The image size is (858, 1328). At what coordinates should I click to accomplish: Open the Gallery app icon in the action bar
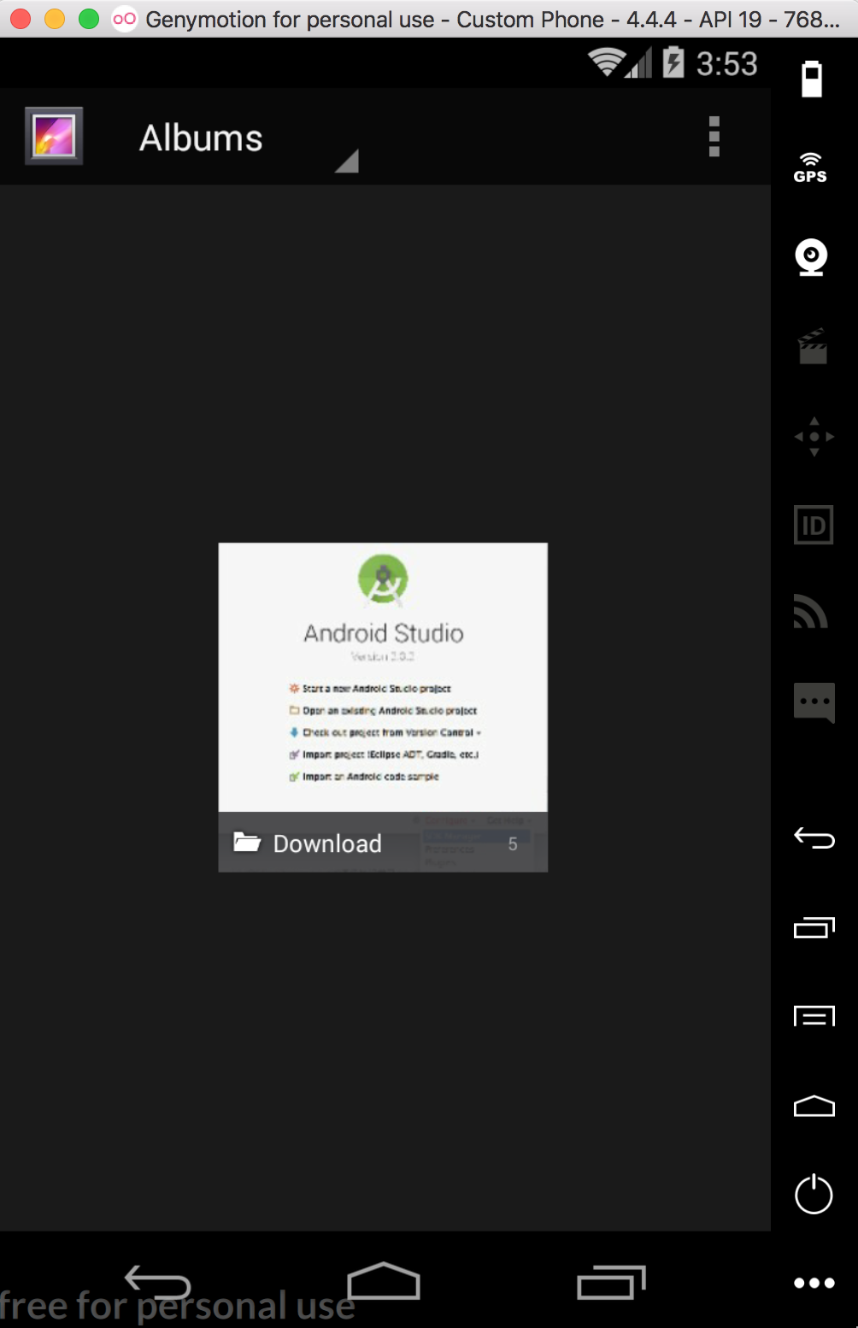click(54, 136)
